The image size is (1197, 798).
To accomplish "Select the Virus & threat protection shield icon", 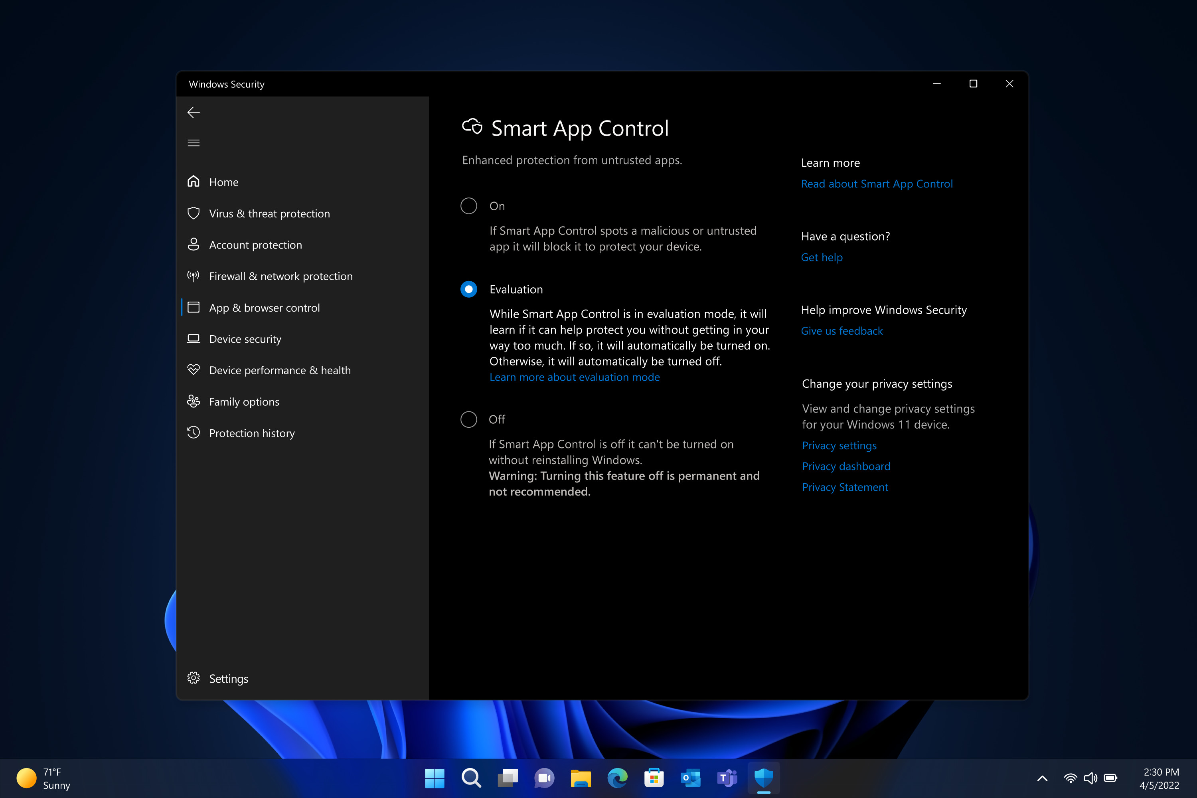I will pyautogui.click(x=194, y=213).
